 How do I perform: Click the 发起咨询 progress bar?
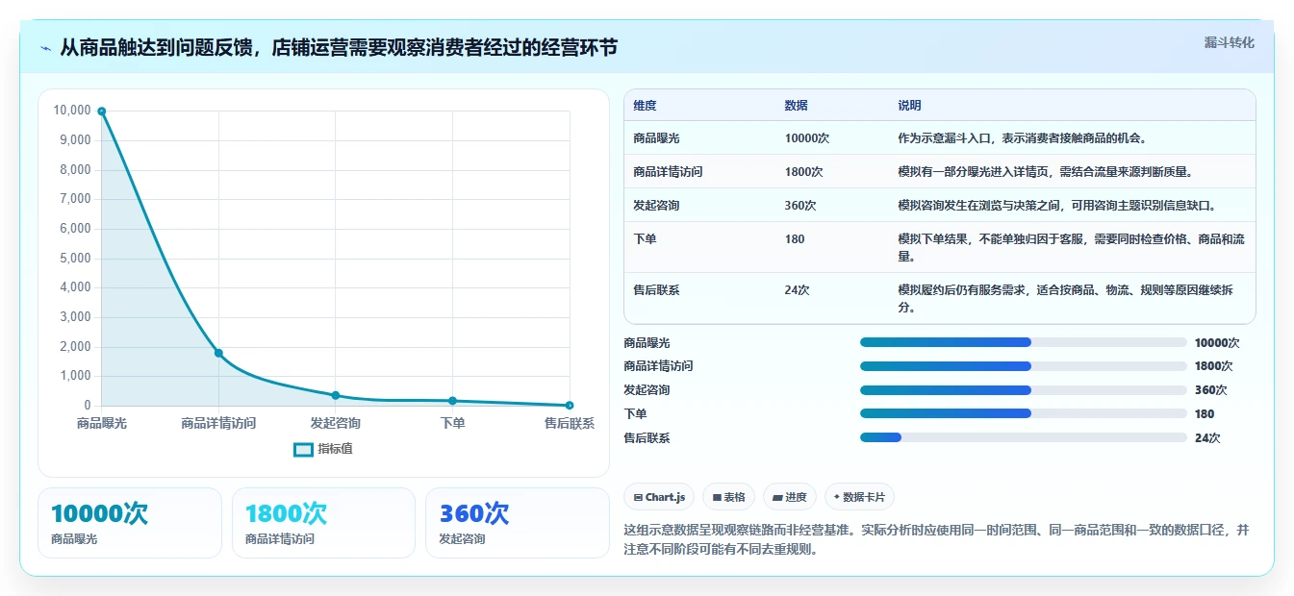pyautogui.click(x=1024, y=390)
